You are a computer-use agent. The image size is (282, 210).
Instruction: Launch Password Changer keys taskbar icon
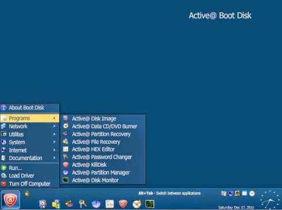point(83,204)
